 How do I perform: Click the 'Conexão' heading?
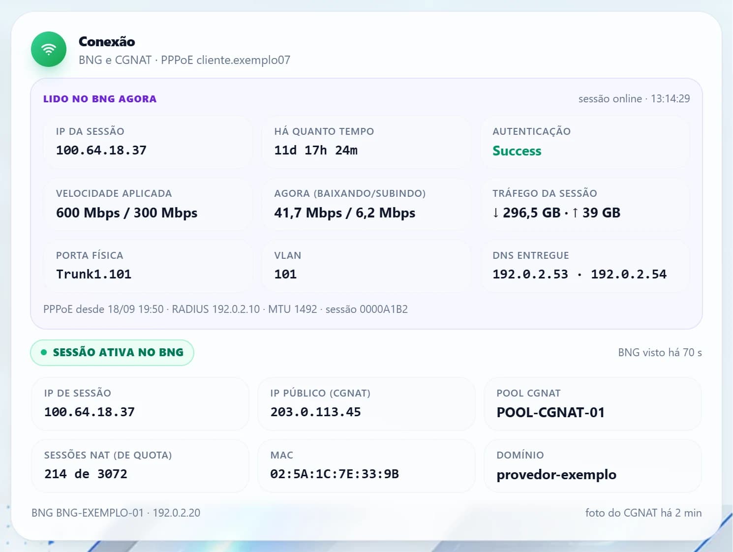pyautogui.click(x=107, y=42)
